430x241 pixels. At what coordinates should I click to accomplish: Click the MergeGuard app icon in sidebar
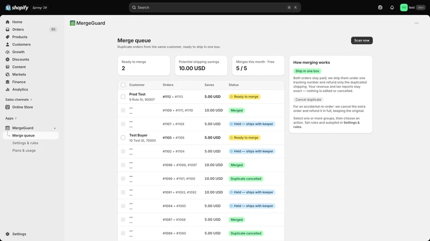pos(8,128)
